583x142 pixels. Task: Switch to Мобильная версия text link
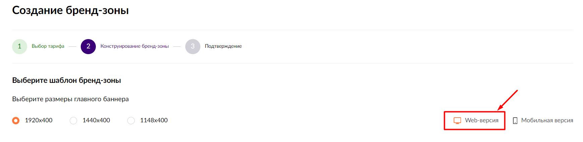(x=547, y=120)
